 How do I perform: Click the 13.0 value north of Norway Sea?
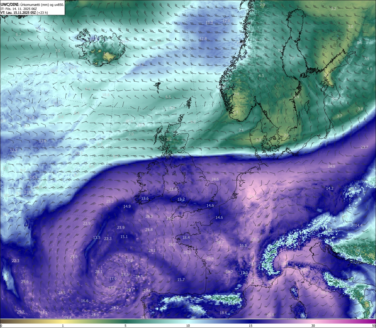pos(209,23)
